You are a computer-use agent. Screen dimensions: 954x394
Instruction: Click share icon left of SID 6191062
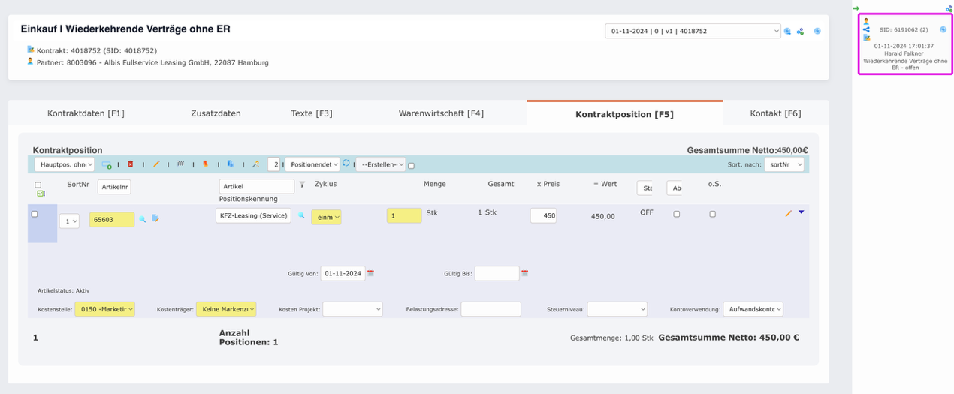[x=866, y=29]
